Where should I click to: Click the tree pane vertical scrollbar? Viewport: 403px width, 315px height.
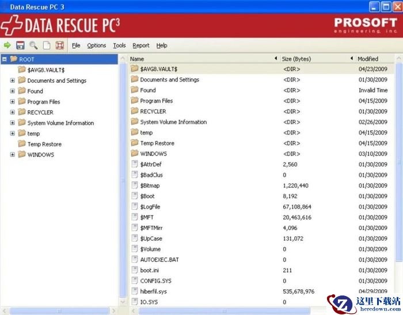point(123,179)
